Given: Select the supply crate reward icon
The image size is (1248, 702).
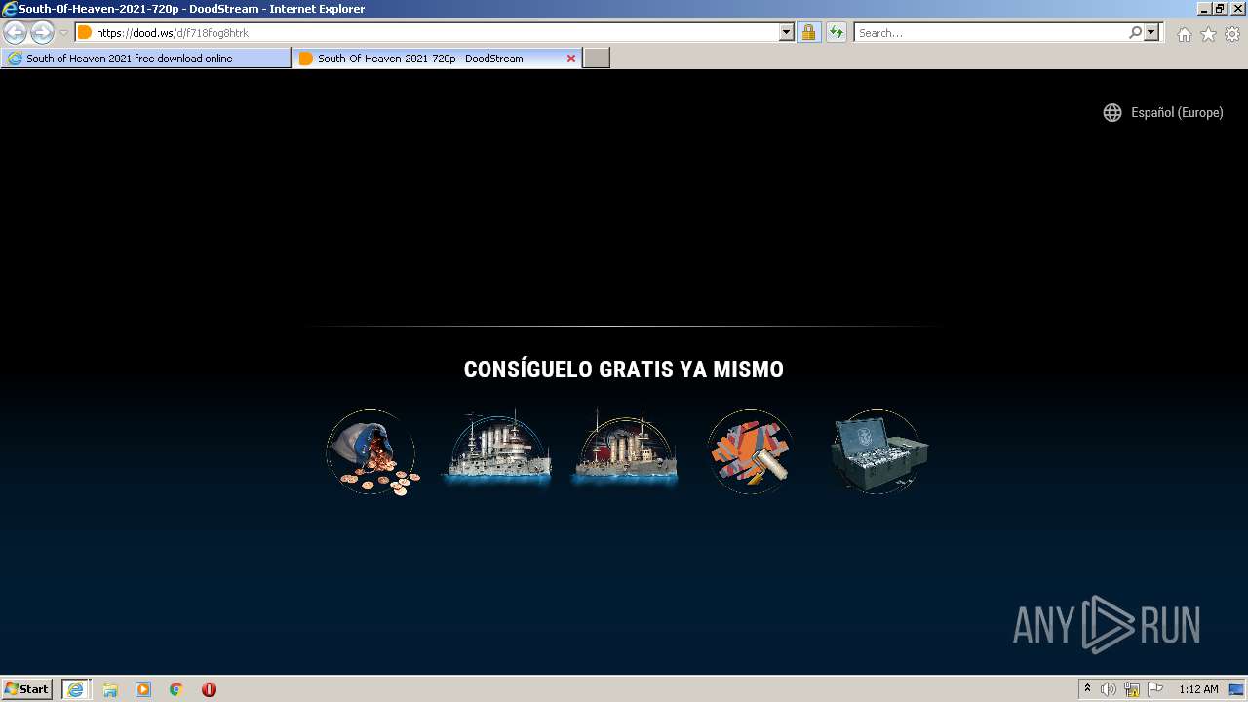Looking at the screenshot, I should pos(877,451).
